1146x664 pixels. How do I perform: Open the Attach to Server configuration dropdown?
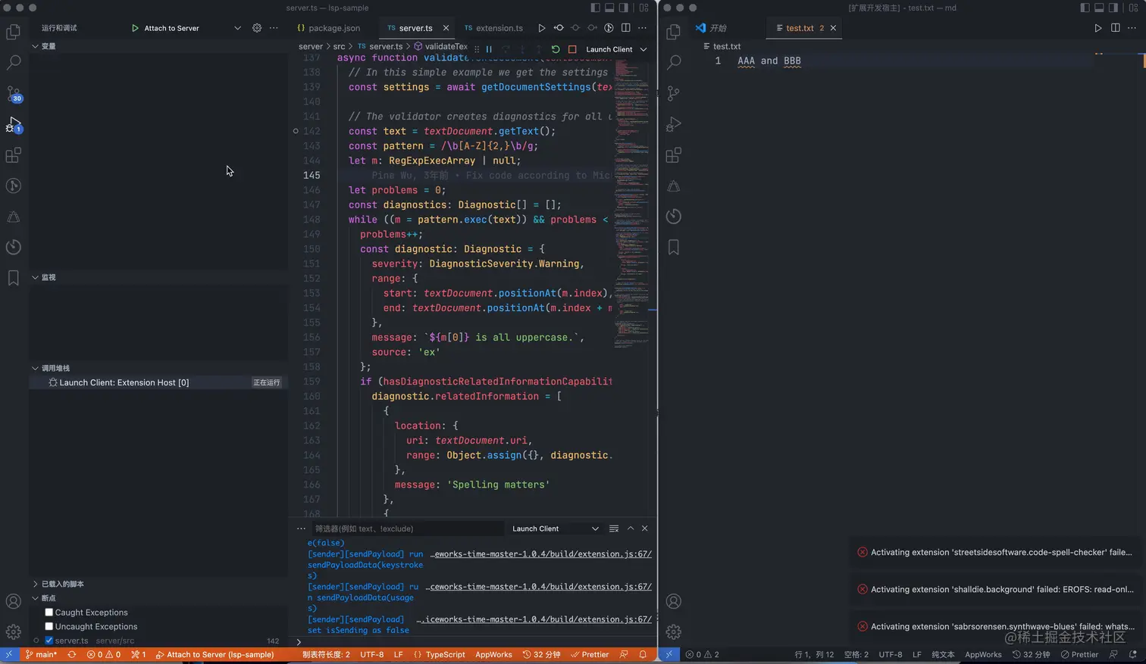[237, 28]
